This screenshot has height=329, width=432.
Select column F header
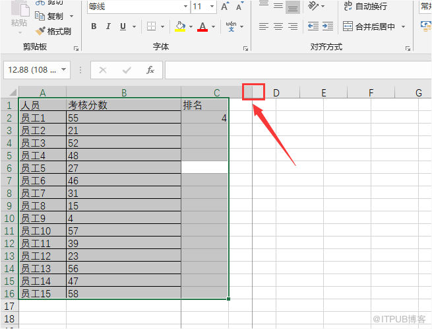pos(371,92)
